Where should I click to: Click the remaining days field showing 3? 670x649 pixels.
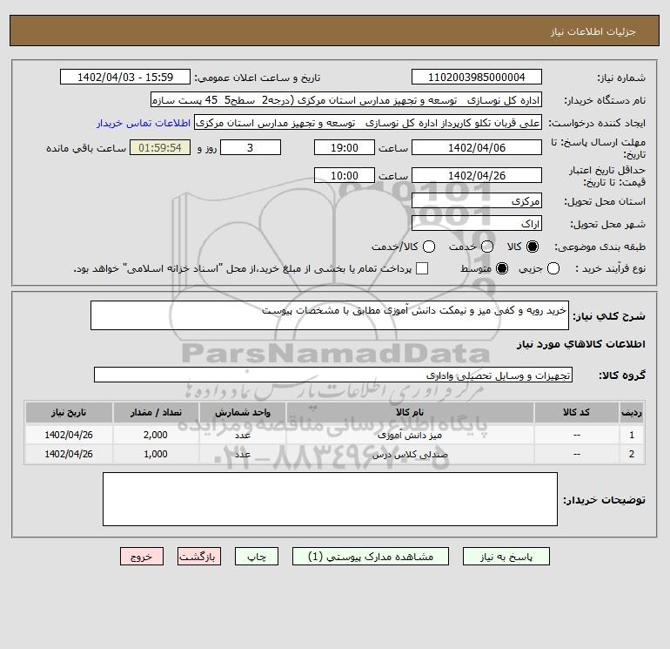click(251, 147)
